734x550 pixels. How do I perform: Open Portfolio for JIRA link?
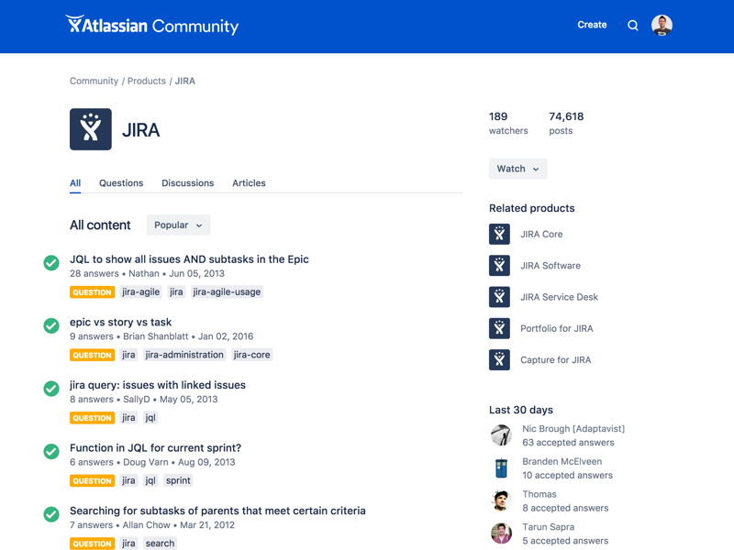pyautogui.click(x=556, y=328)
